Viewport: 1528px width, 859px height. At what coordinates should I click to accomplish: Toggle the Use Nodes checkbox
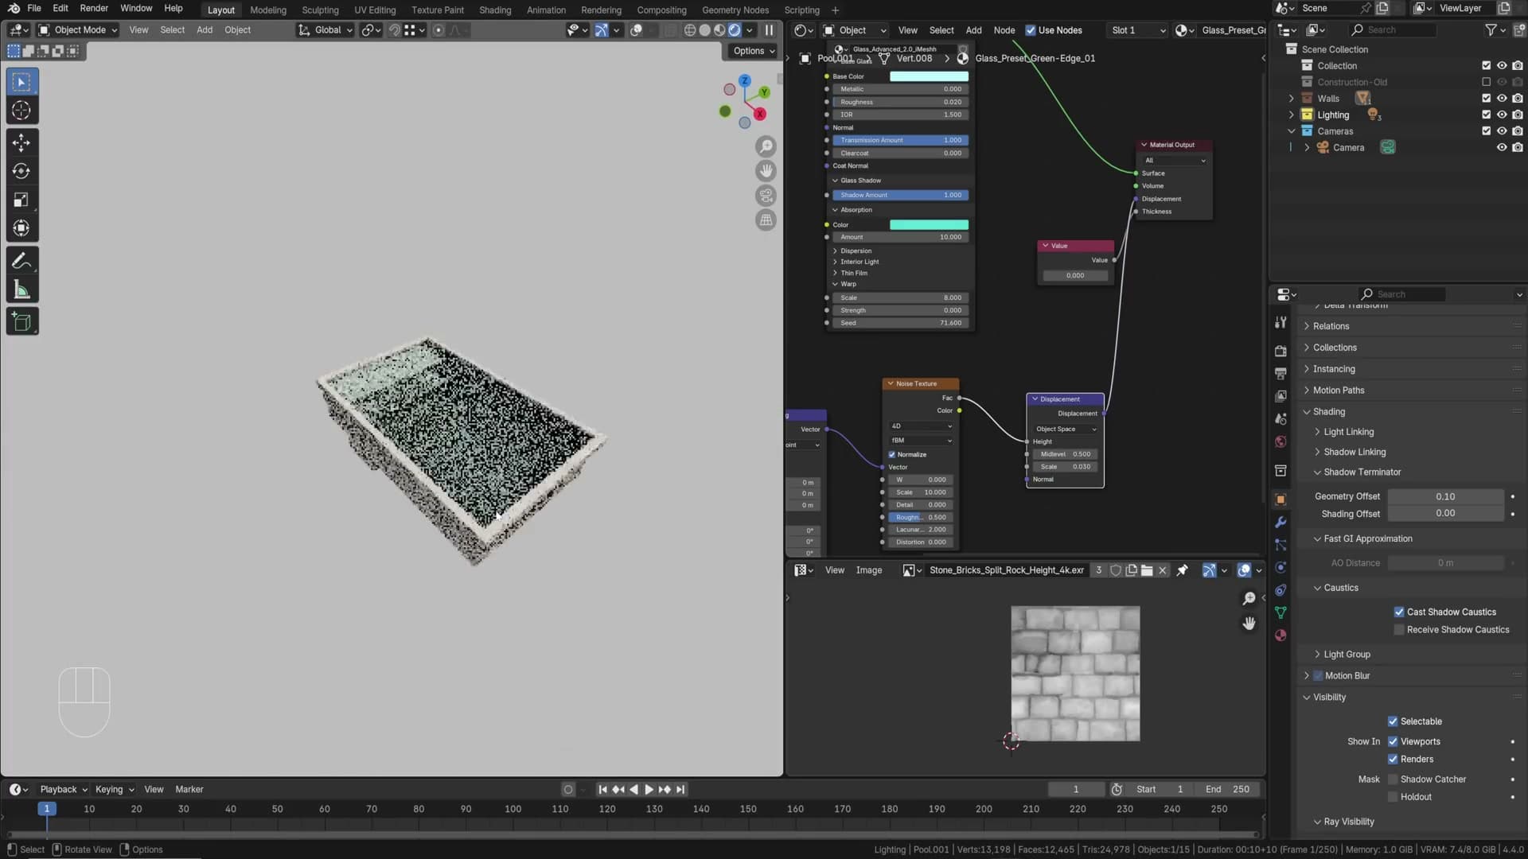(x=1031, y=30)
